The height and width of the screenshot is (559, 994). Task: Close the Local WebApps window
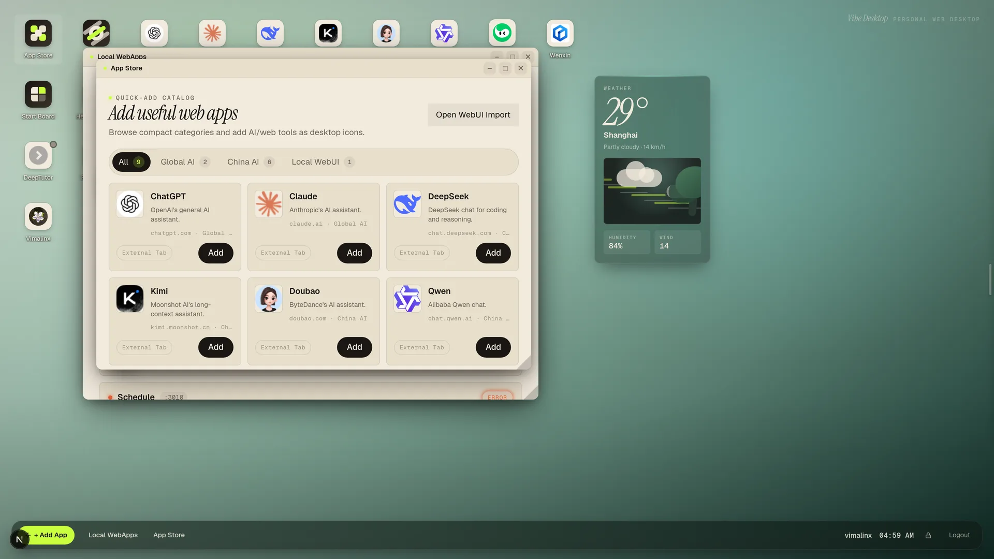pyautogui.click(x=528, y=56)
